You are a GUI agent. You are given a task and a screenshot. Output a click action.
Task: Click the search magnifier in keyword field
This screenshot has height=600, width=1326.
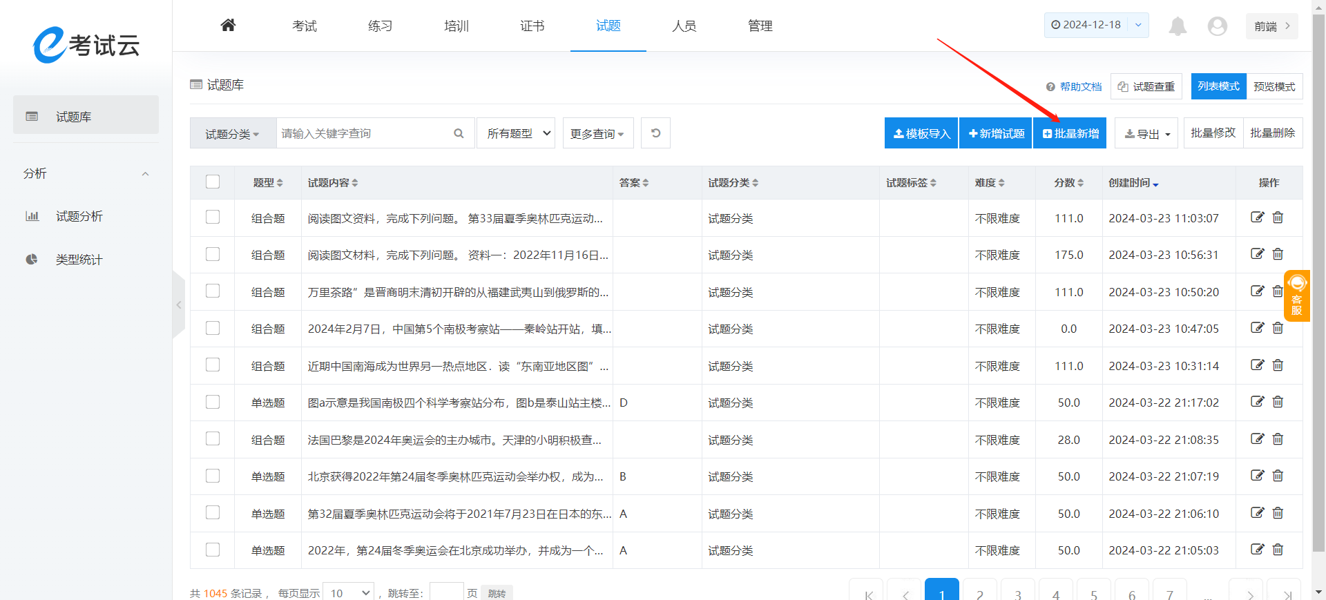pyautogui.click(x=459, y=133)
